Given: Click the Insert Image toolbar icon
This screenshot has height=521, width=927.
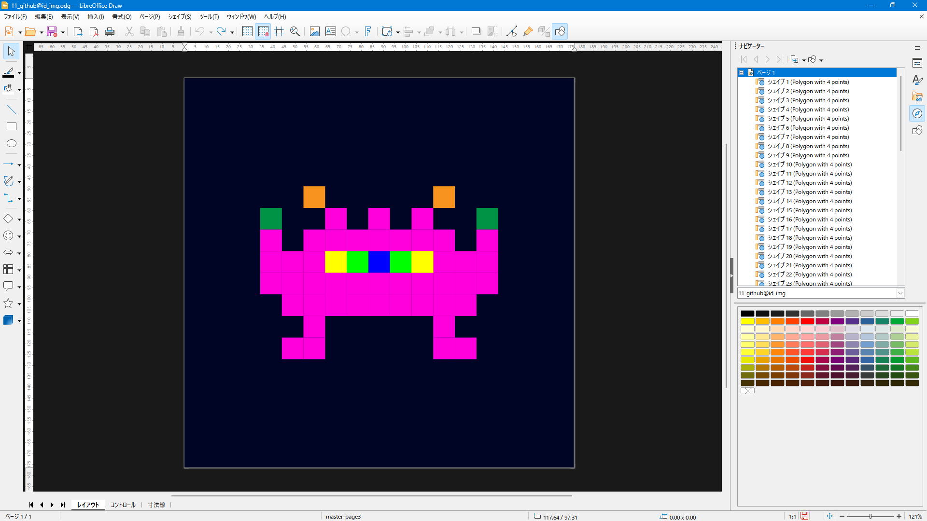Looking at the screenshot, I should click(314, 32).
